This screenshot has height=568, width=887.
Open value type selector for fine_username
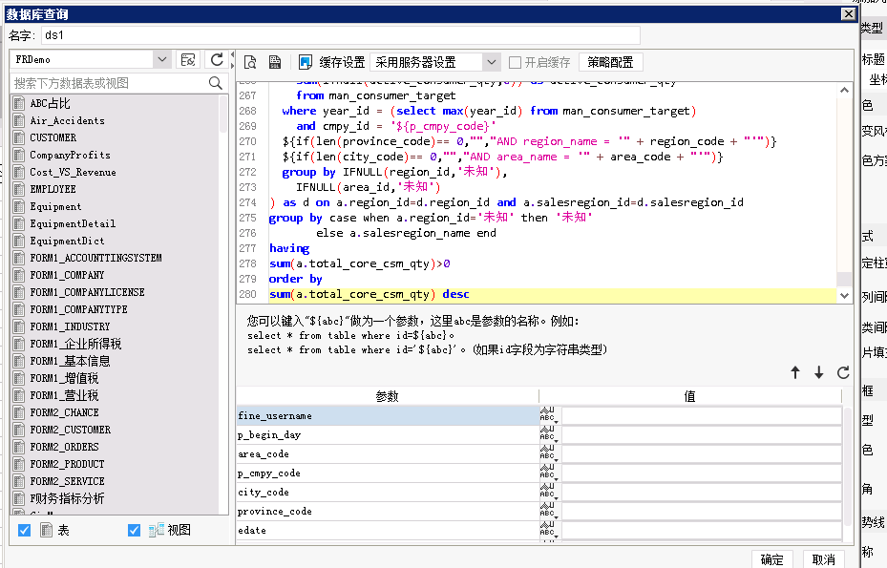(x=548, y=415)
